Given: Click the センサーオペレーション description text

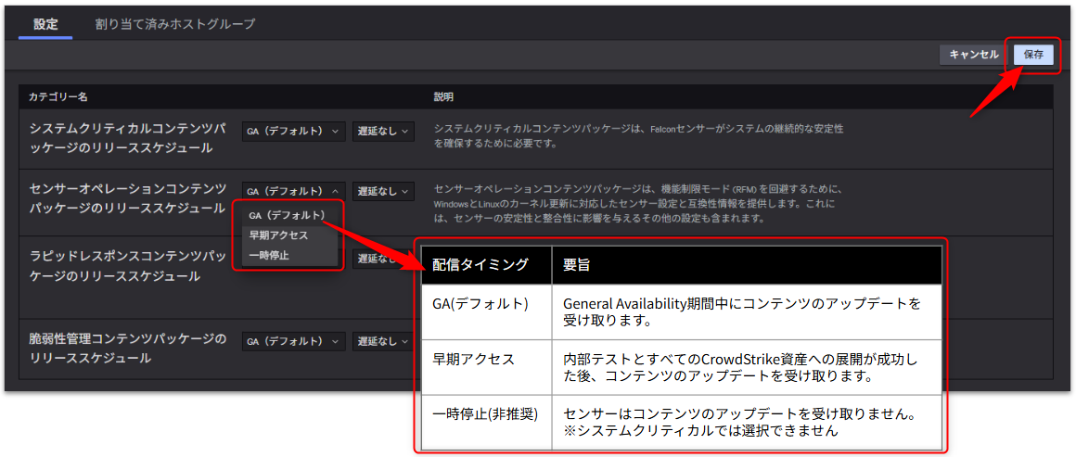Looking at the screenshot, I should [x=639, y=204].
